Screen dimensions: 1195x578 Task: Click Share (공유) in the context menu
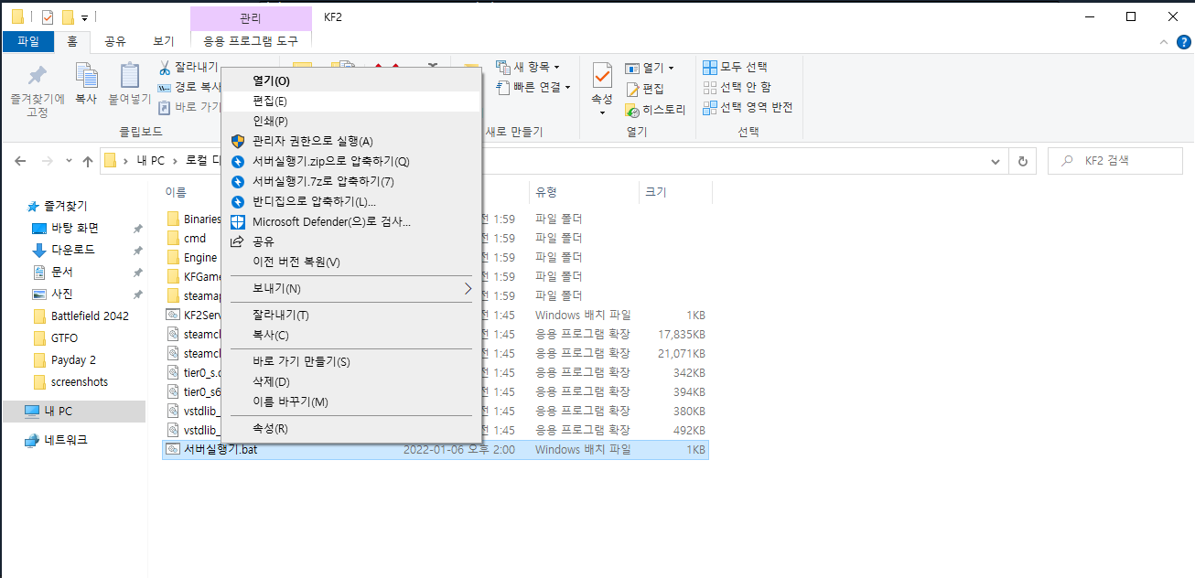pos(350,241)
